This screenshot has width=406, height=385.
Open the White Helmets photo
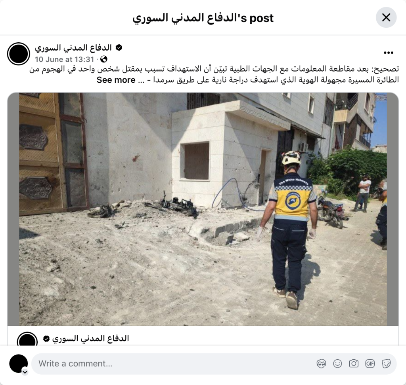tap(203, 209)
